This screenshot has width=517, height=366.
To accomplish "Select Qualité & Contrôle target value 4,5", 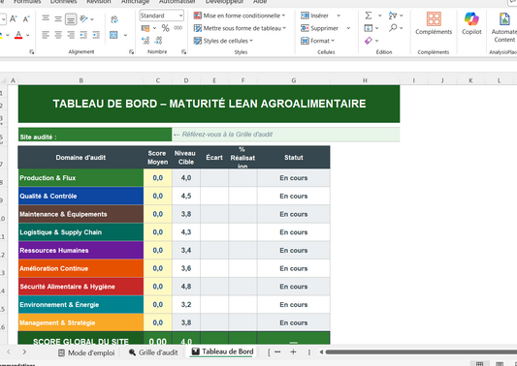I will pos(186,196).
